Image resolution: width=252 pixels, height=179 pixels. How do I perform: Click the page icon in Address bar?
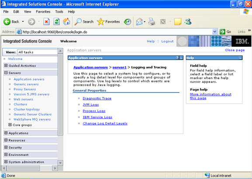click(x=19, y=32)
